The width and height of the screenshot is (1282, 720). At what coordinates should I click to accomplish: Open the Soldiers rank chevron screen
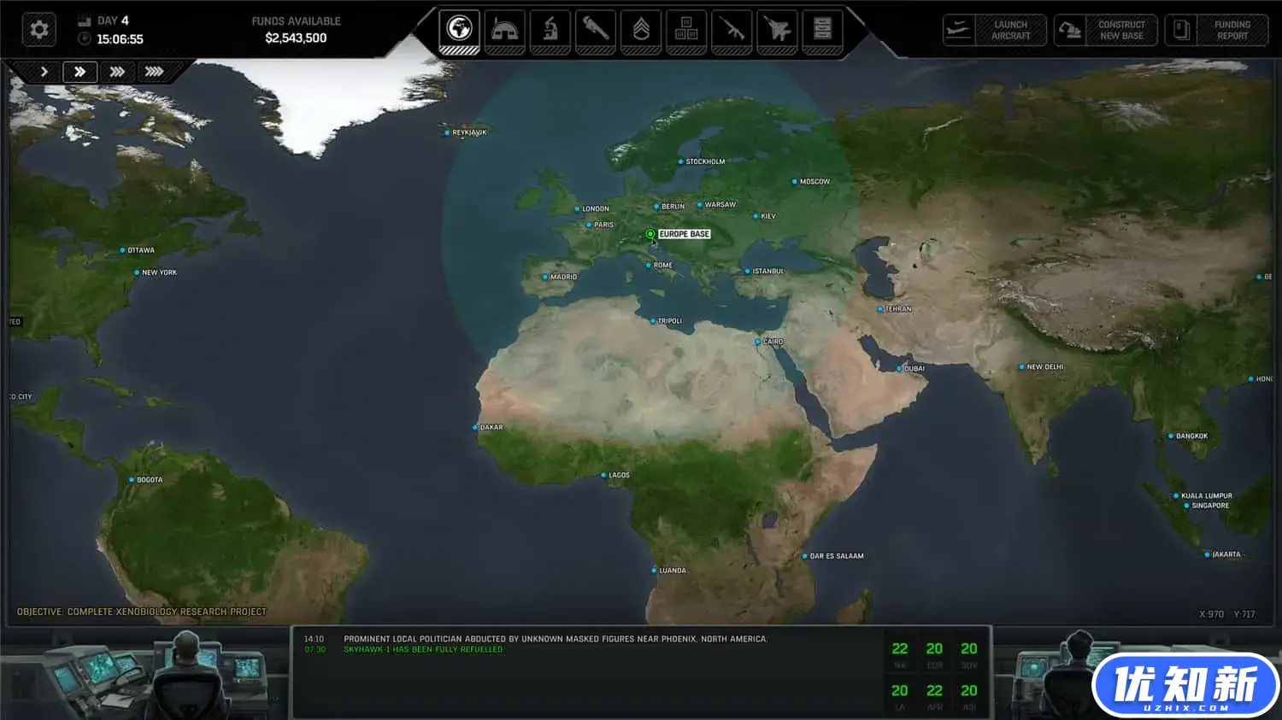[x=641, y=30]
